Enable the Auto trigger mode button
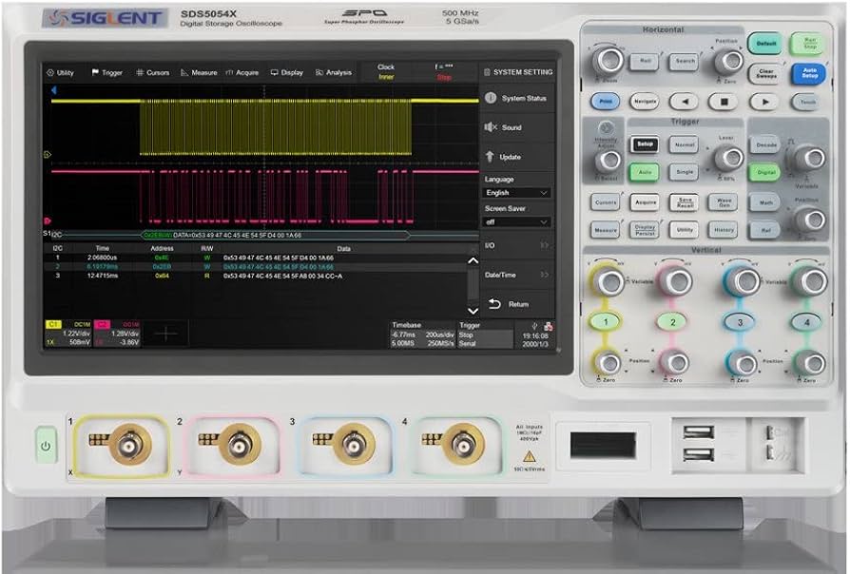Image resolution: width=850 pixels, height=574 pixels. click(x=643, y=172)
